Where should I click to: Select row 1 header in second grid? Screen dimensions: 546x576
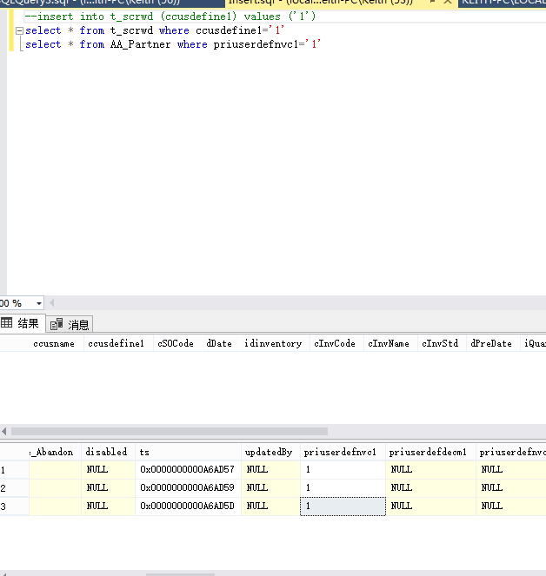pos(14,470)
